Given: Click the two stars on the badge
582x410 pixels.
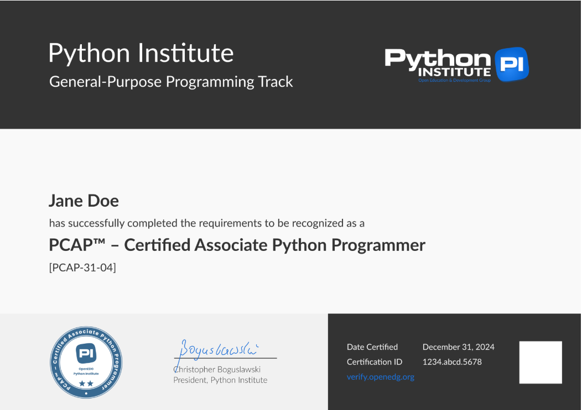Looking at the screenshot, I should pos(86,383).
